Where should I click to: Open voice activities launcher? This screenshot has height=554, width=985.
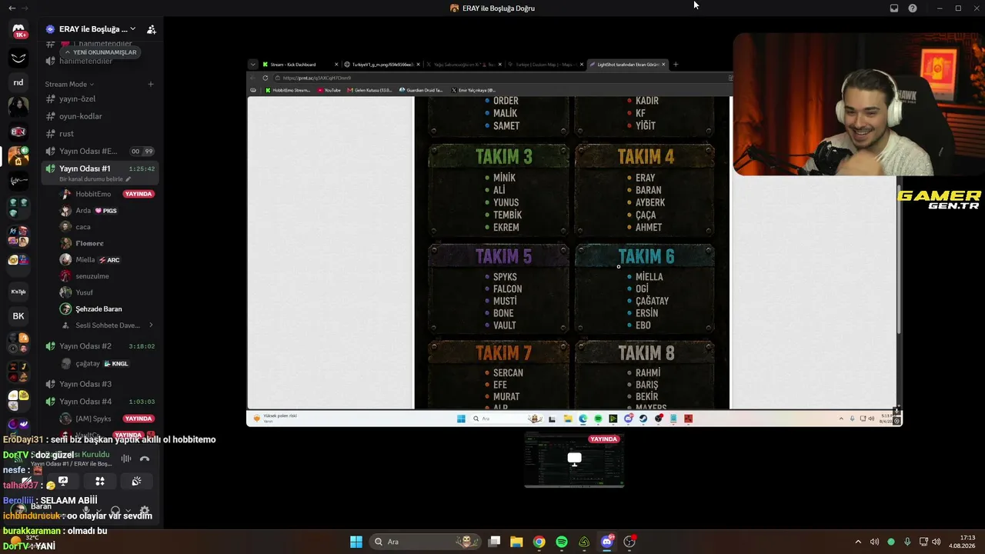[99, 481]
